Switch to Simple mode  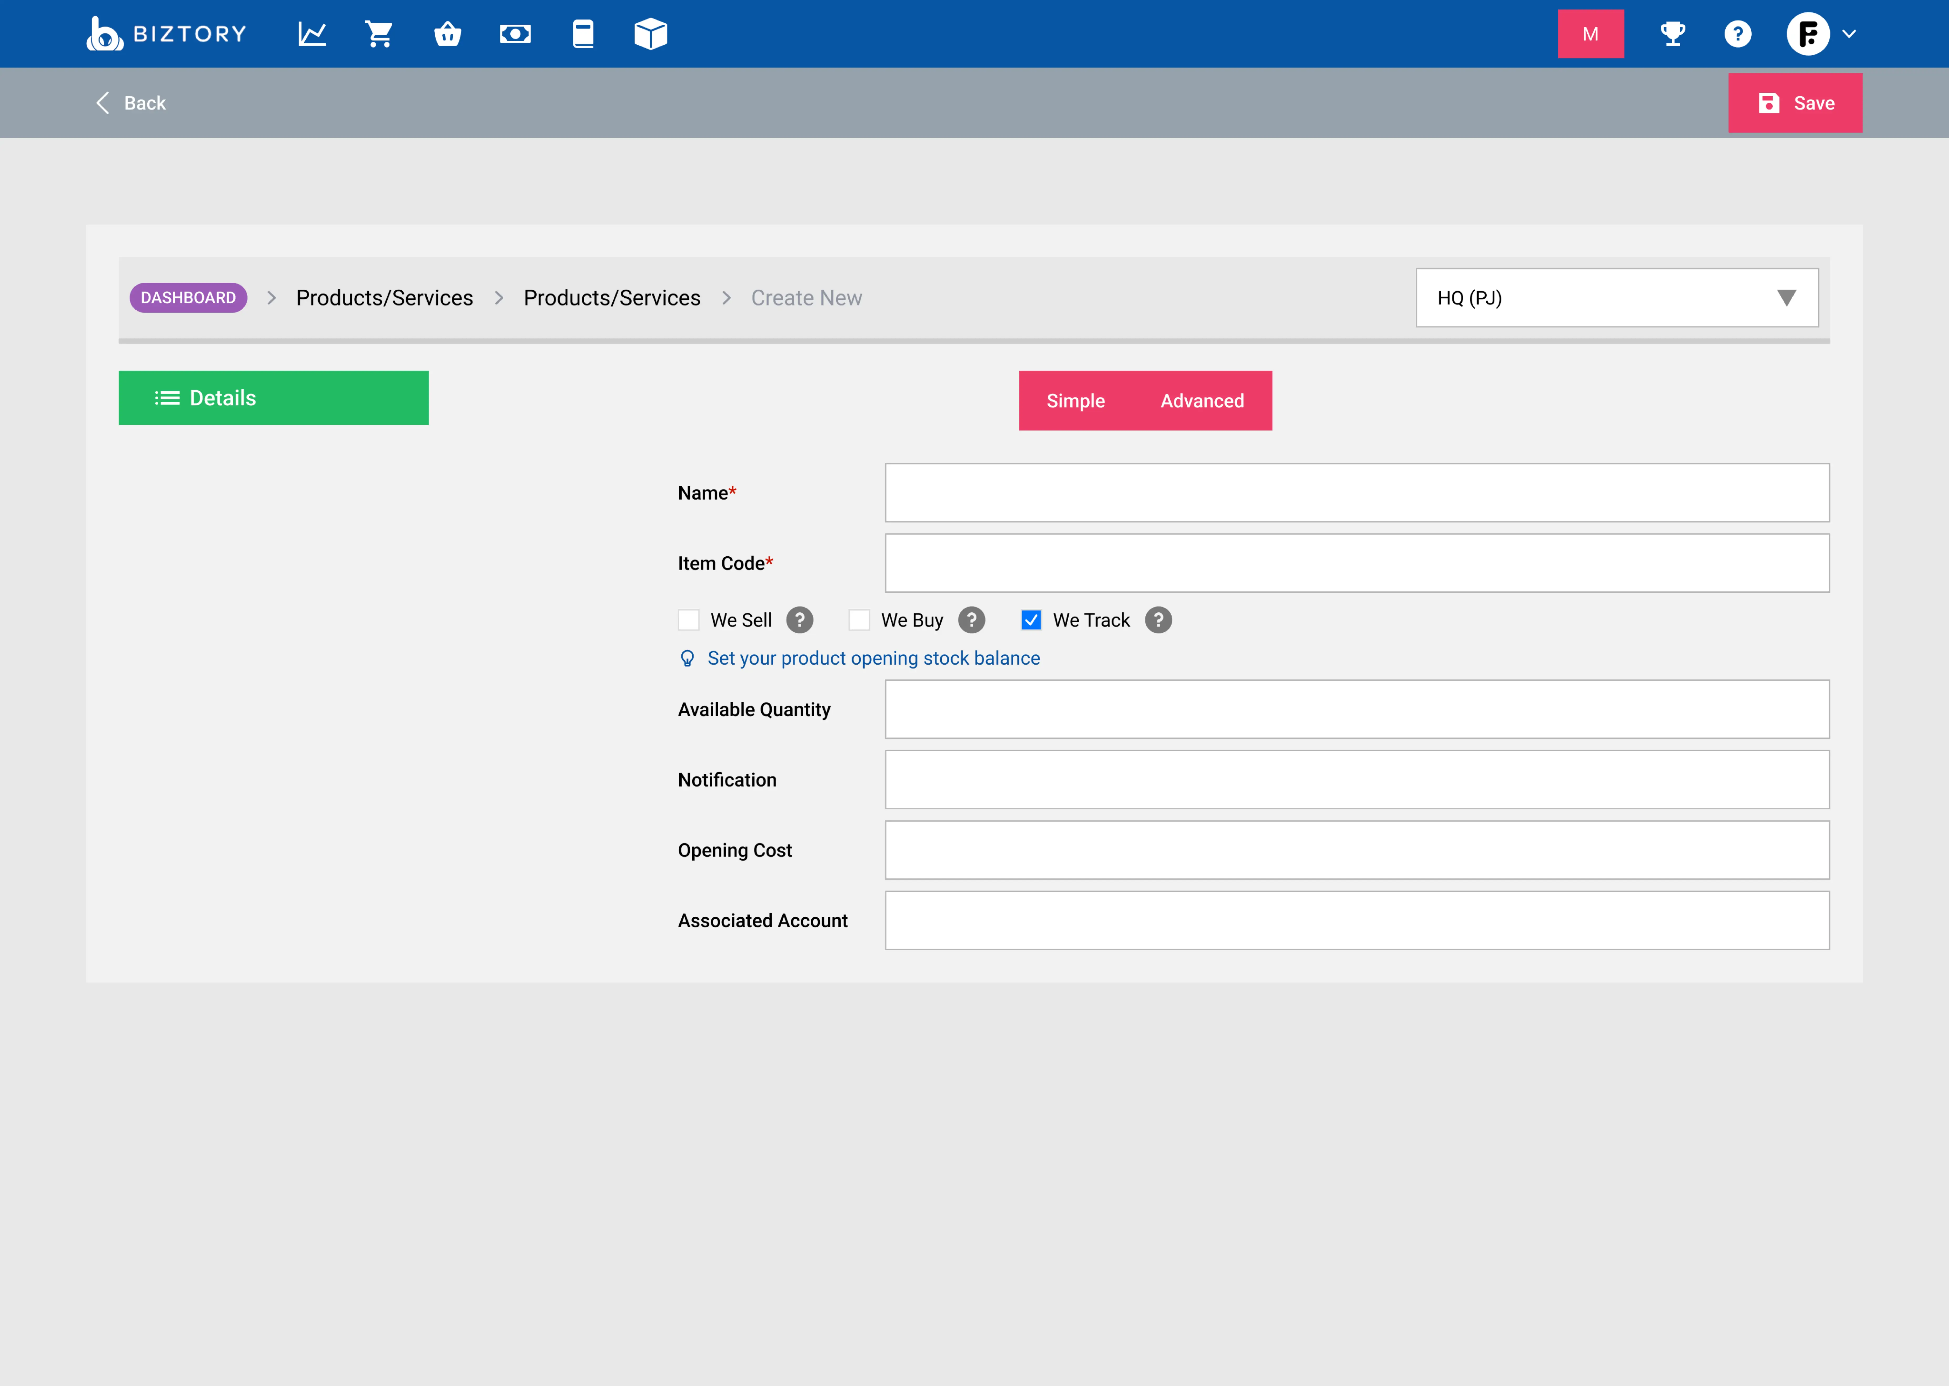(1076, 401)
